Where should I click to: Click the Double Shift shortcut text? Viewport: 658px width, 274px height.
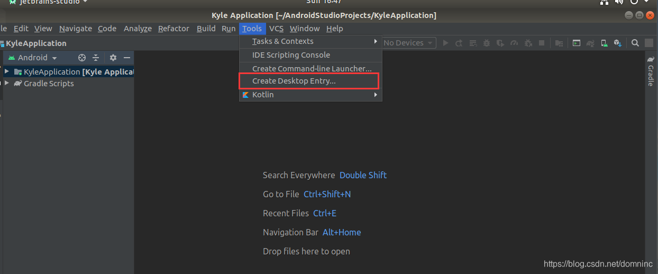pyautogui.click(x=363, y=175)
